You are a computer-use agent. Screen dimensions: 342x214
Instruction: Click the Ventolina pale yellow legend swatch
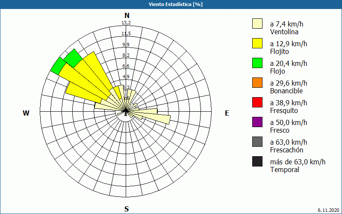click(257, 24)
